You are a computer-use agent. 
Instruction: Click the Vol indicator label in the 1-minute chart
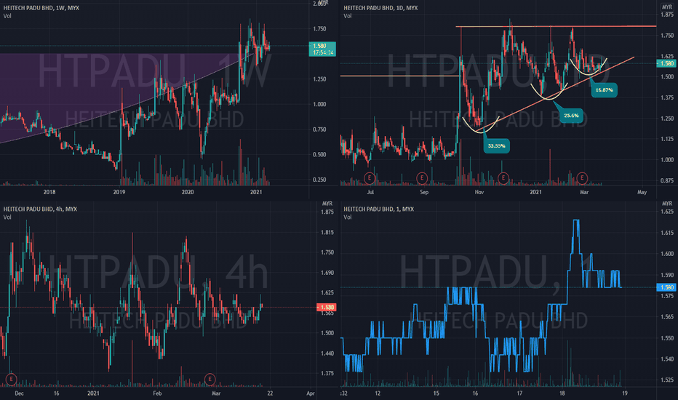coord(348,217)
